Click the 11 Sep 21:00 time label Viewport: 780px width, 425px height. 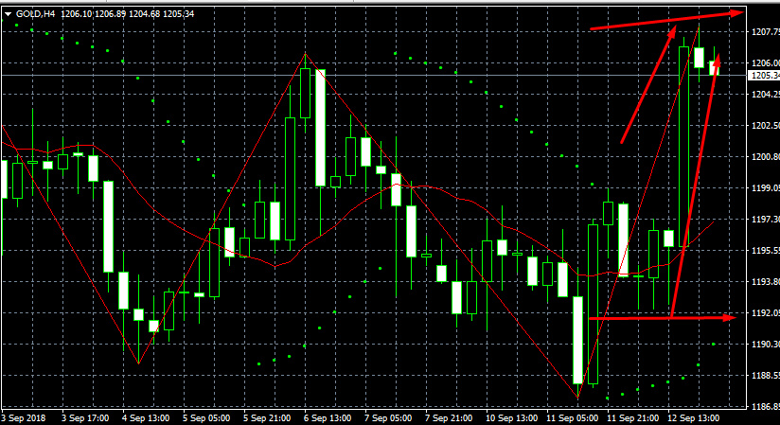point(632,418)
